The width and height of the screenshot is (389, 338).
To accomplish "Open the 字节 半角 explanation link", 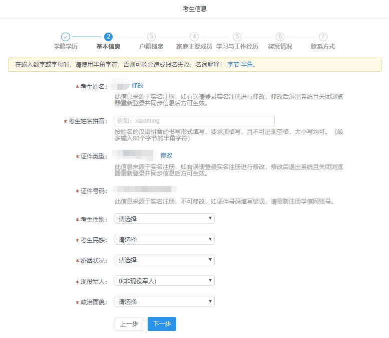I will click(240, 65).
